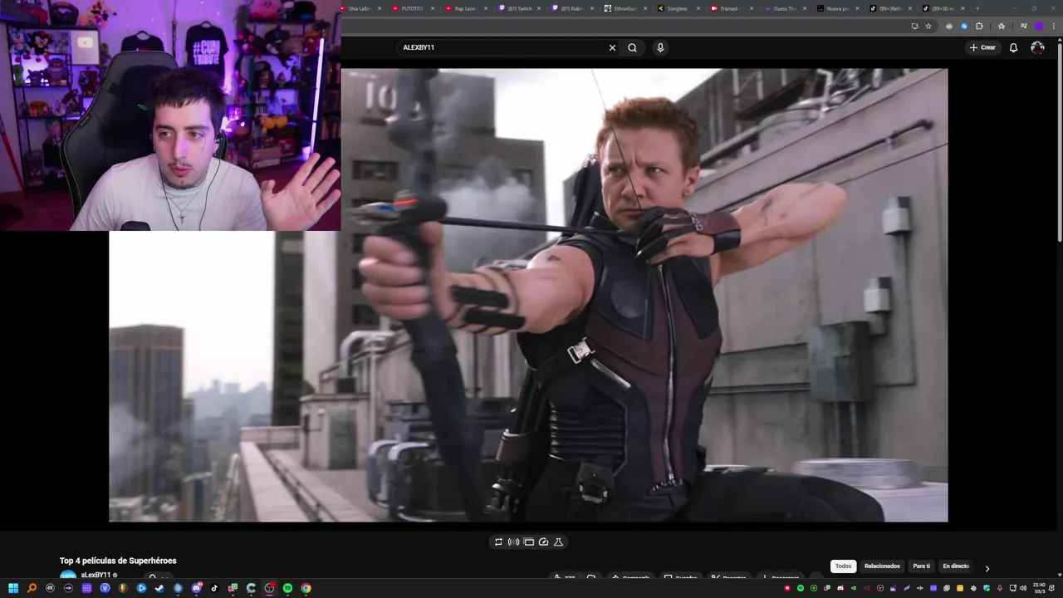This screenshot has height=598, width=1063.
Task: Click the video title Top 4 películas de Superhéroes
Action: pos(118,561)
